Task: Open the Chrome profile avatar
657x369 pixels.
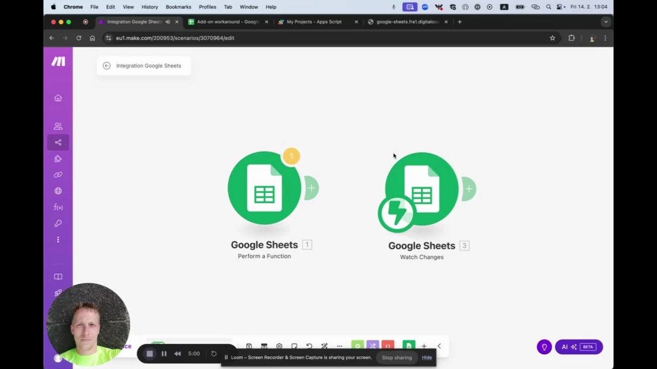Action: click(592, 38)
